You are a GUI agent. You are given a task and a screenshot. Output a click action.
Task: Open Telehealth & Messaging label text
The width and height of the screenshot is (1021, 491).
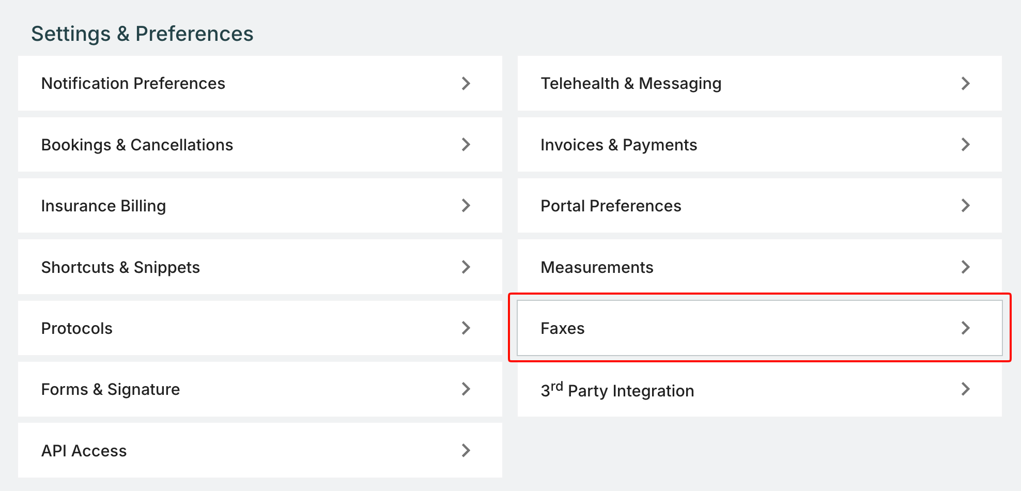[630, 83]
